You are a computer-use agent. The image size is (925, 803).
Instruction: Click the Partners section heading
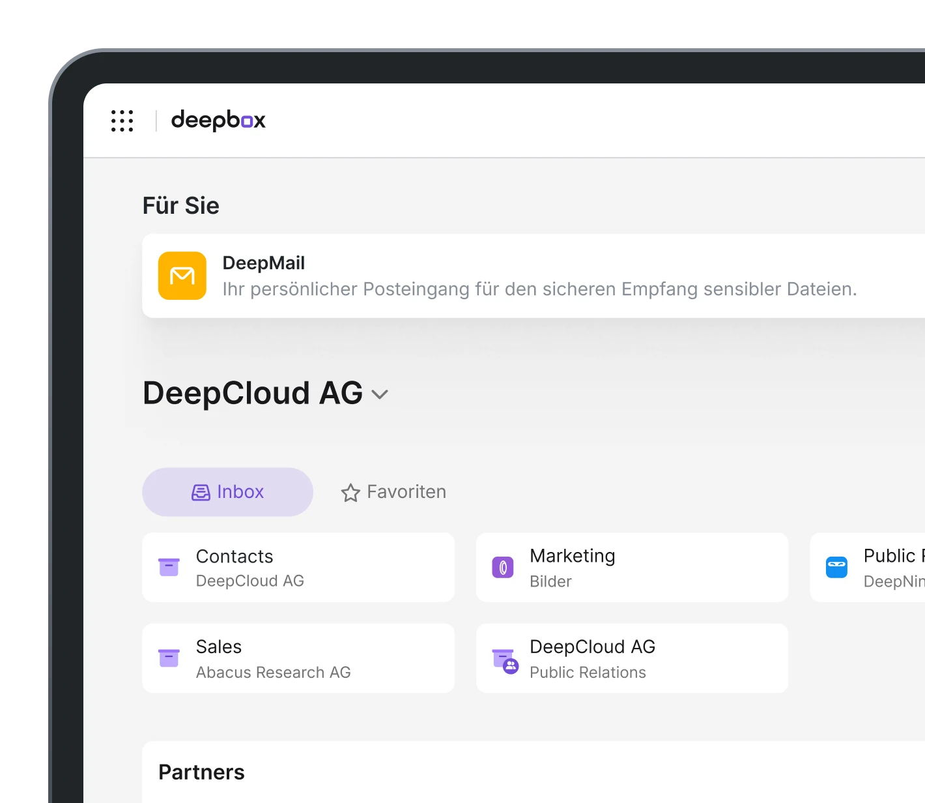(202, 772)
